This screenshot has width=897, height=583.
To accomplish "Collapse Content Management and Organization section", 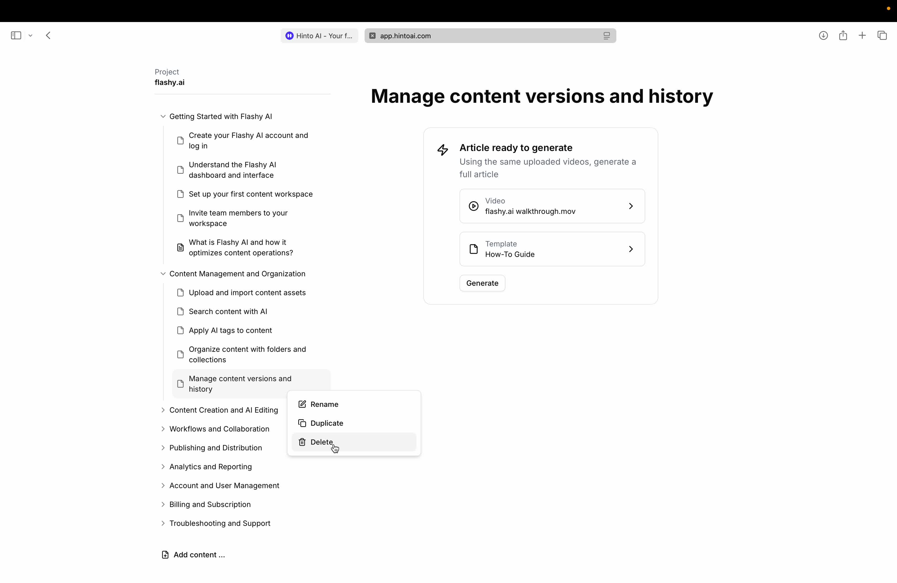I will click(x=163, y=274).
